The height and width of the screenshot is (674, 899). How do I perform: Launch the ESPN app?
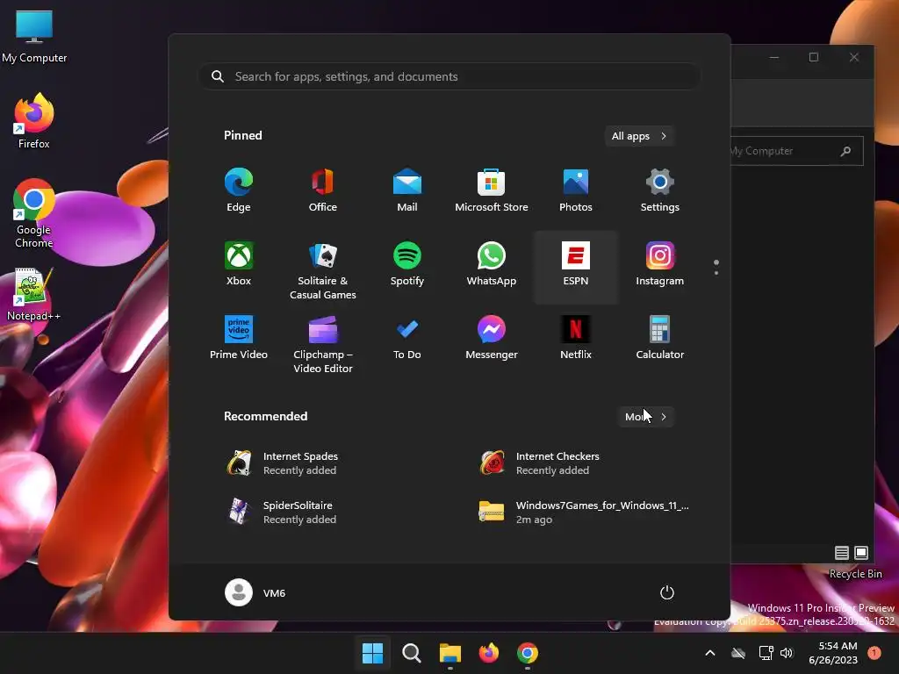point(576,267)
